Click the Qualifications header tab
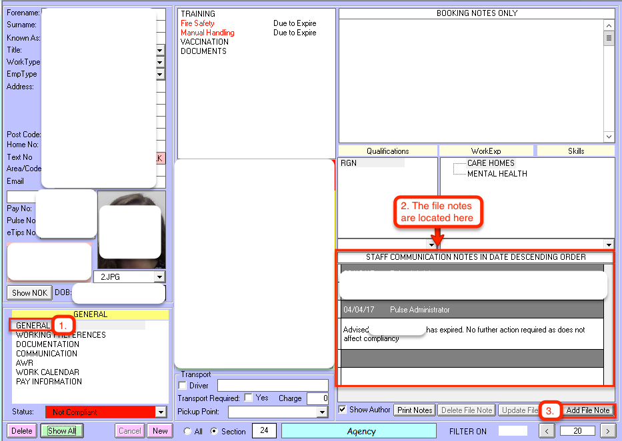The width and height of the screenshot is (622, 441). (388, 151)
